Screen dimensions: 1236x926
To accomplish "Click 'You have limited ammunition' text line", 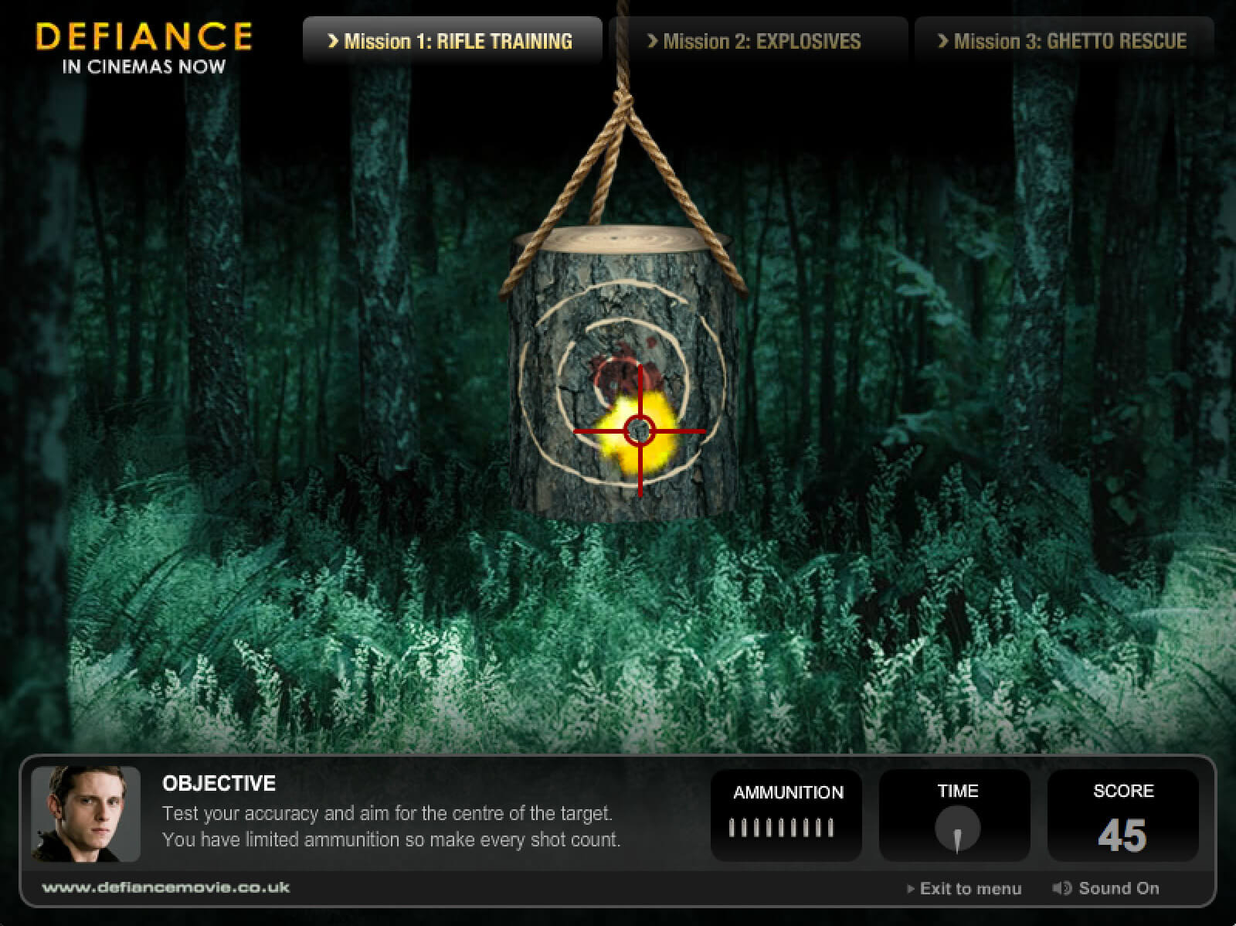I will click(x=391, y=839).
